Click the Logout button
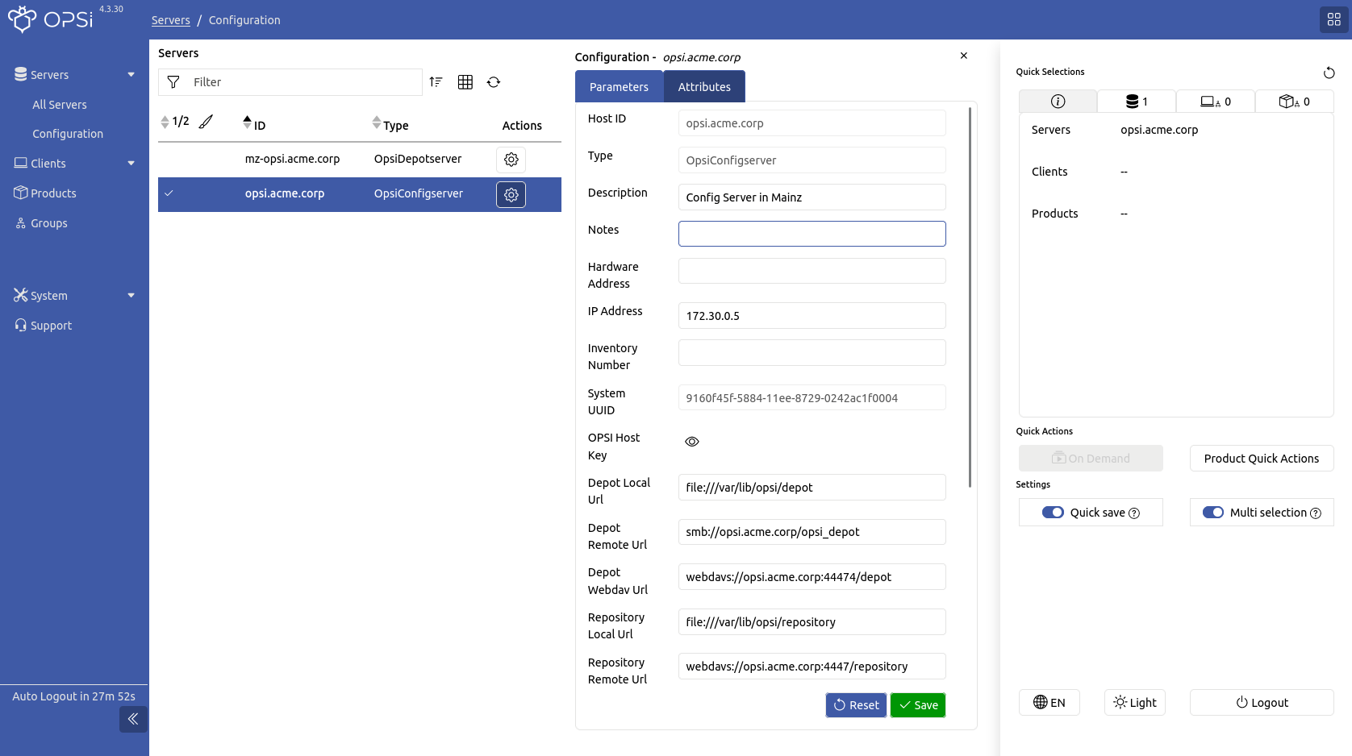Viewport: 1352px width, 756px height. [1262, 703]
